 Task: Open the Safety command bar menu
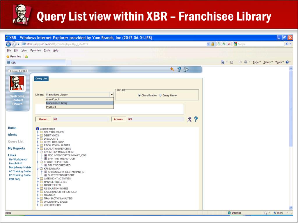pos(268,62)
